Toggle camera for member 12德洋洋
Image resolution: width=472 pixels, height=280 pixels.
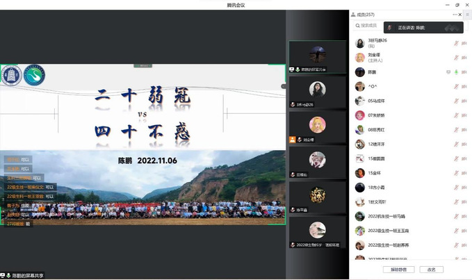464,145
